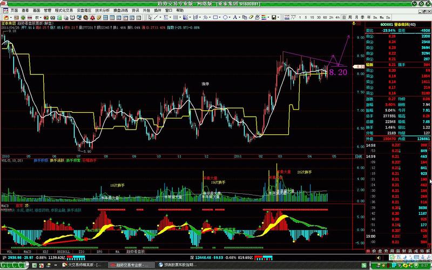The image size is (432, 270).
Task: Toggle the 日 daily period button
Action: [344, 17]
